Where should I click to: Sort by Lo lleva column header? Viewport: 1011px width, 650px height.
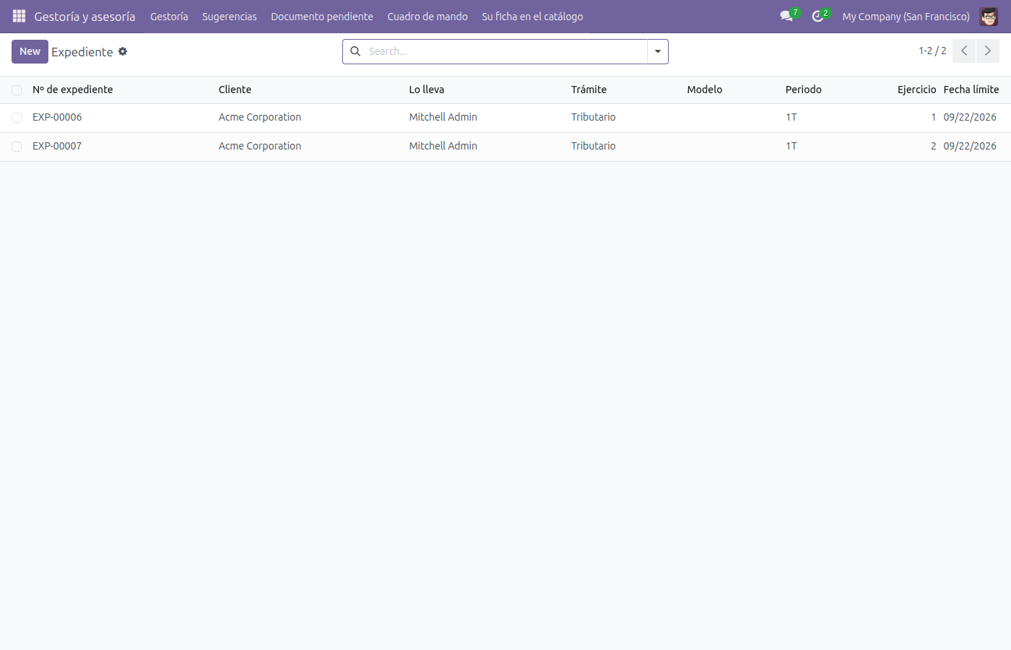[427, 90]
